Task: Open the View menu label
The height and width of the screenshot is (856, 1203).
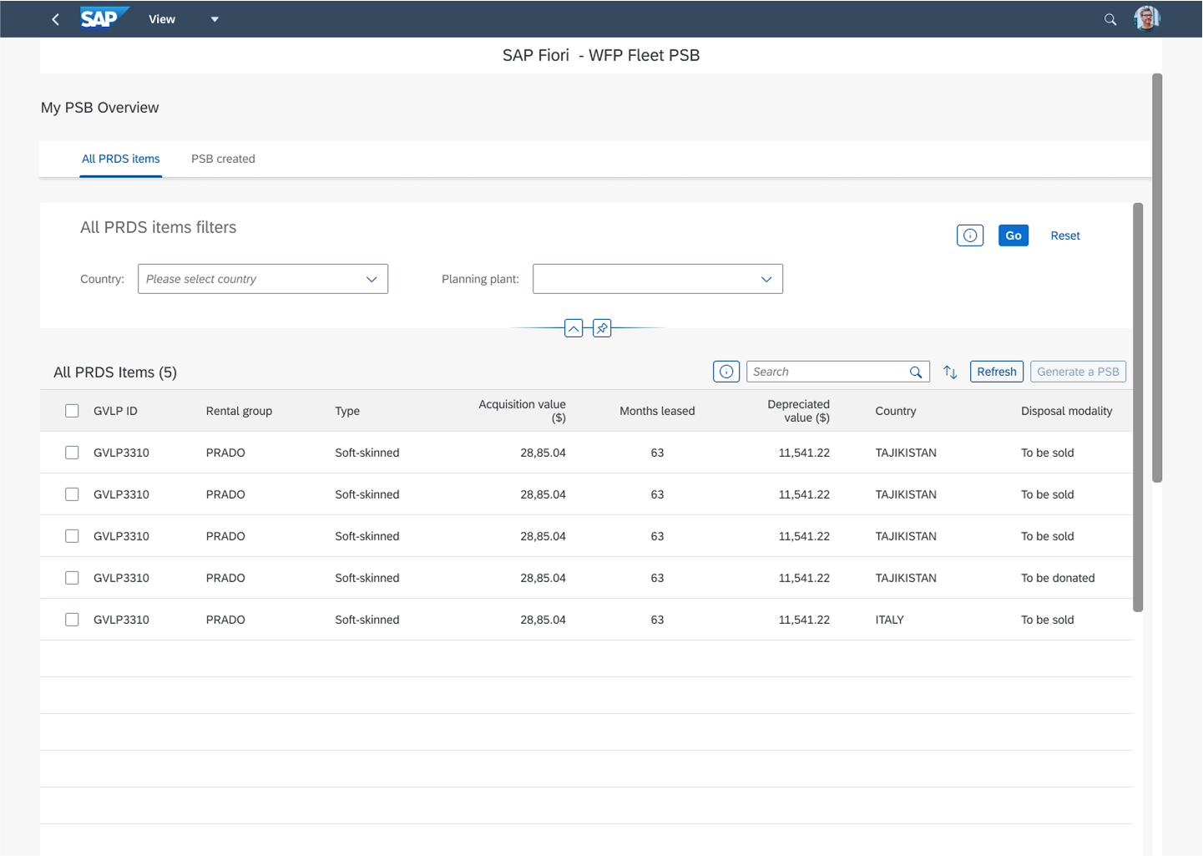Action: pyautogui.click(x=162, y=19)
